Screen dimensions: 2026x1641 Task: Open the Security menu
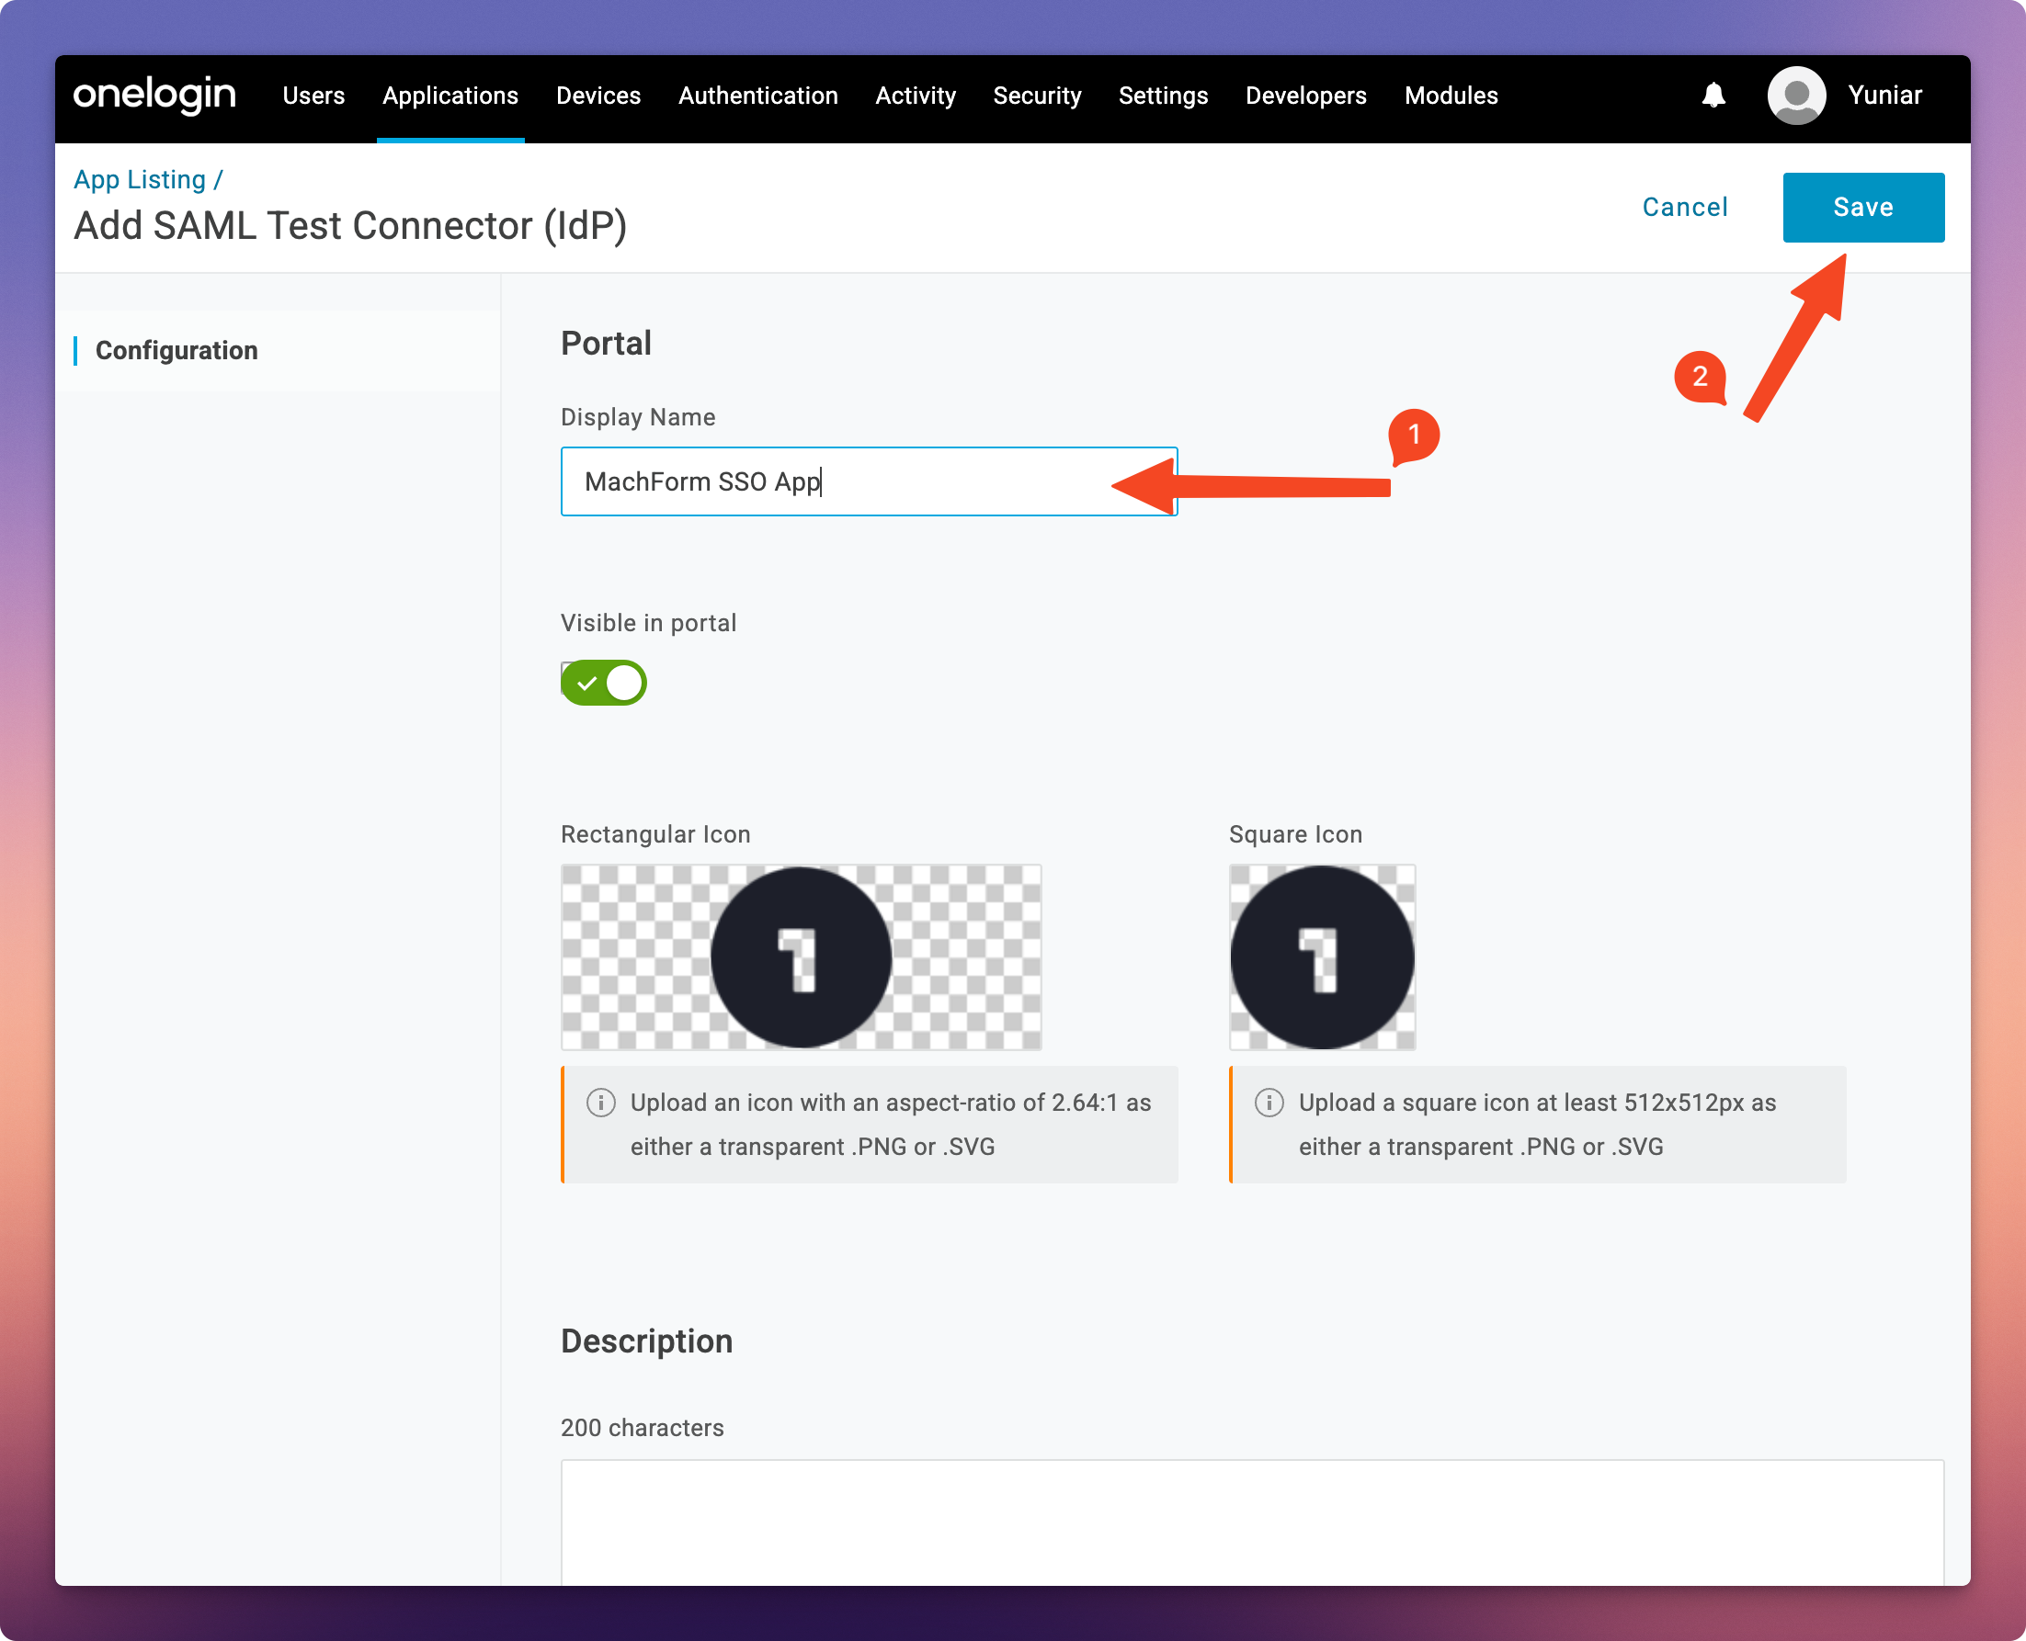tap(1037, 96)
